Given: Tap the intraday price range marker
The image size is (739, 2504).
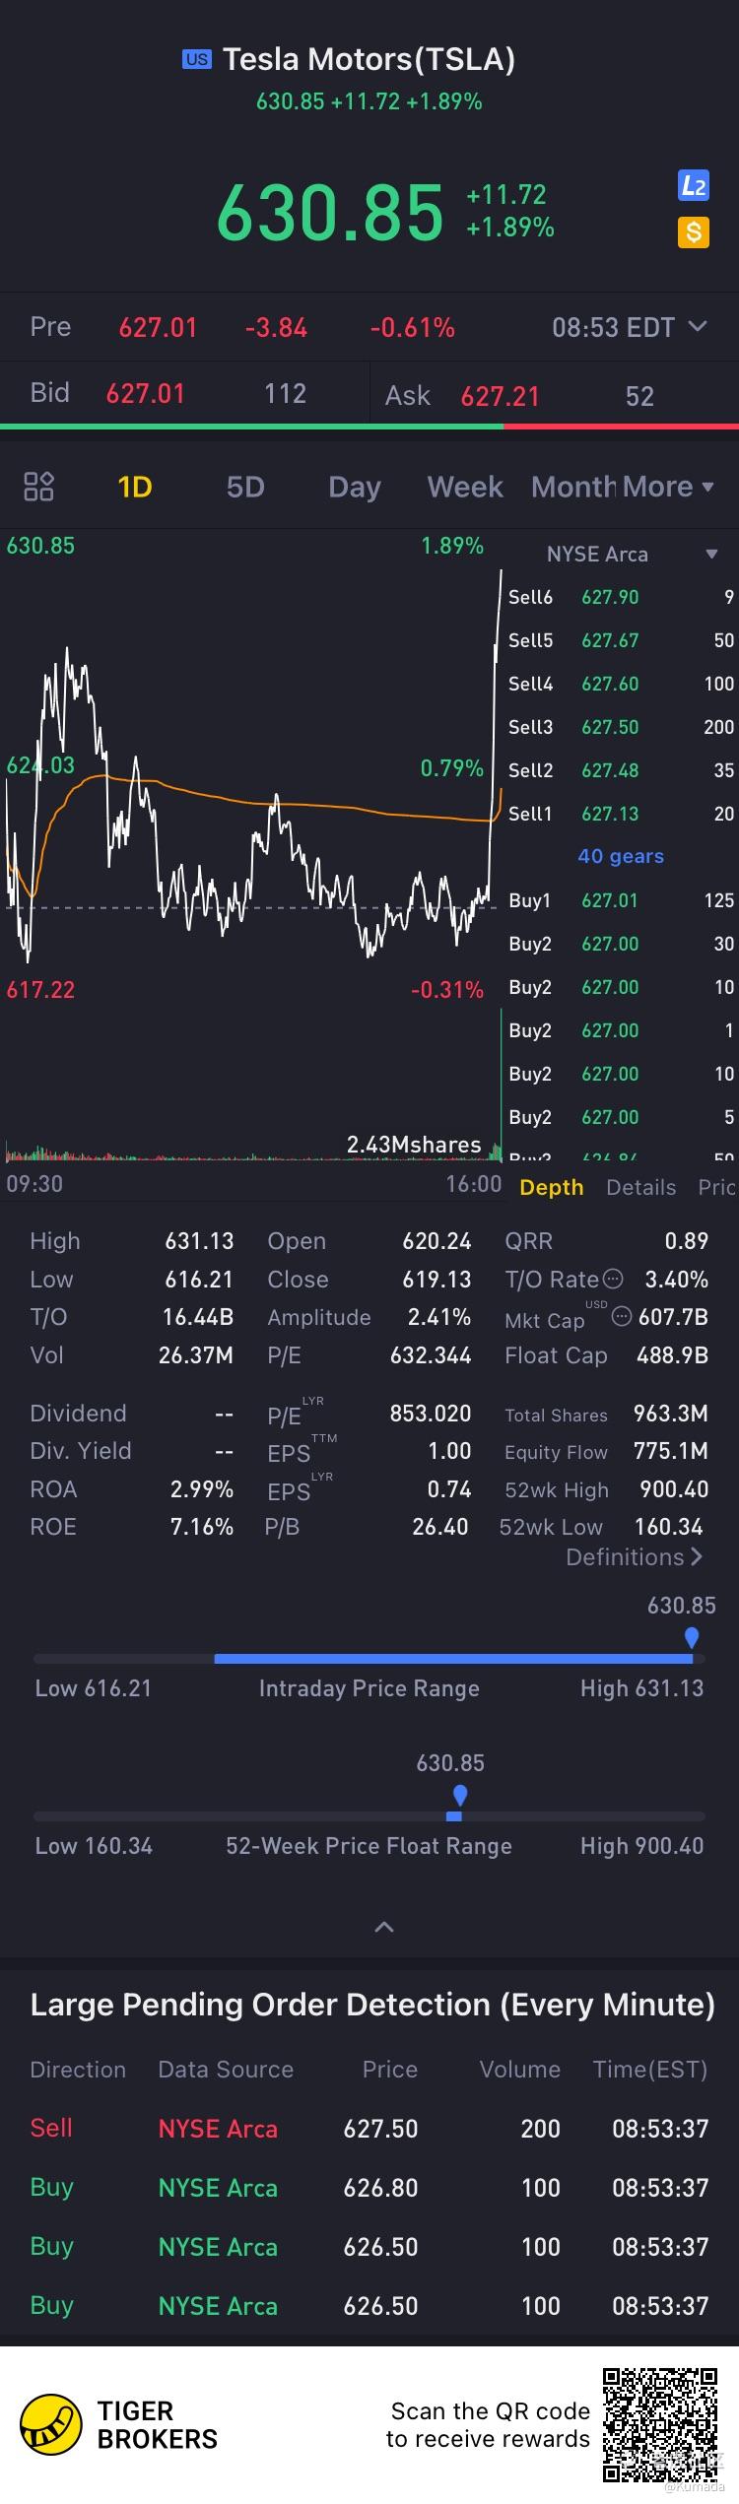Looking at the screenshot, I should (x=692, y=1637).
